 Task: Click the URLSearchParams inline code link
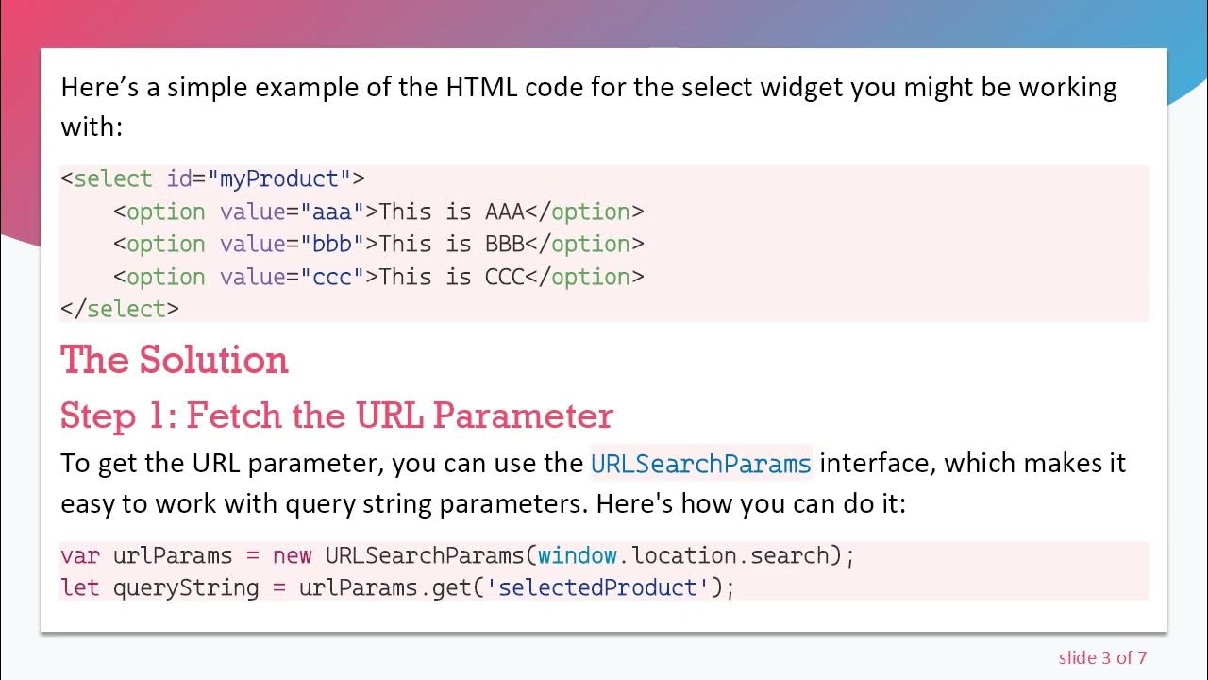[700, 464]
